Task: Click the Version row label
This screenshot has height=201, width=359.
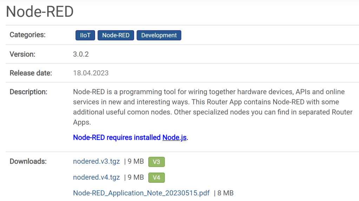Action: tap(22, 54)
